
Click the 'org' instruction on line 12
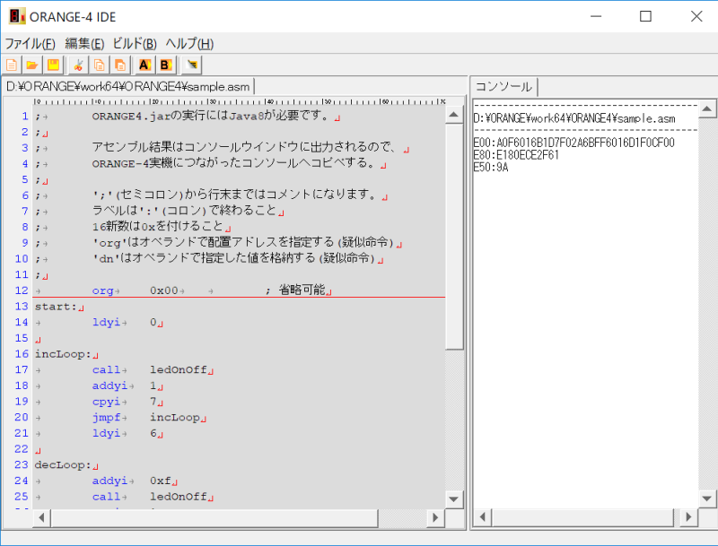coord(102,290)
